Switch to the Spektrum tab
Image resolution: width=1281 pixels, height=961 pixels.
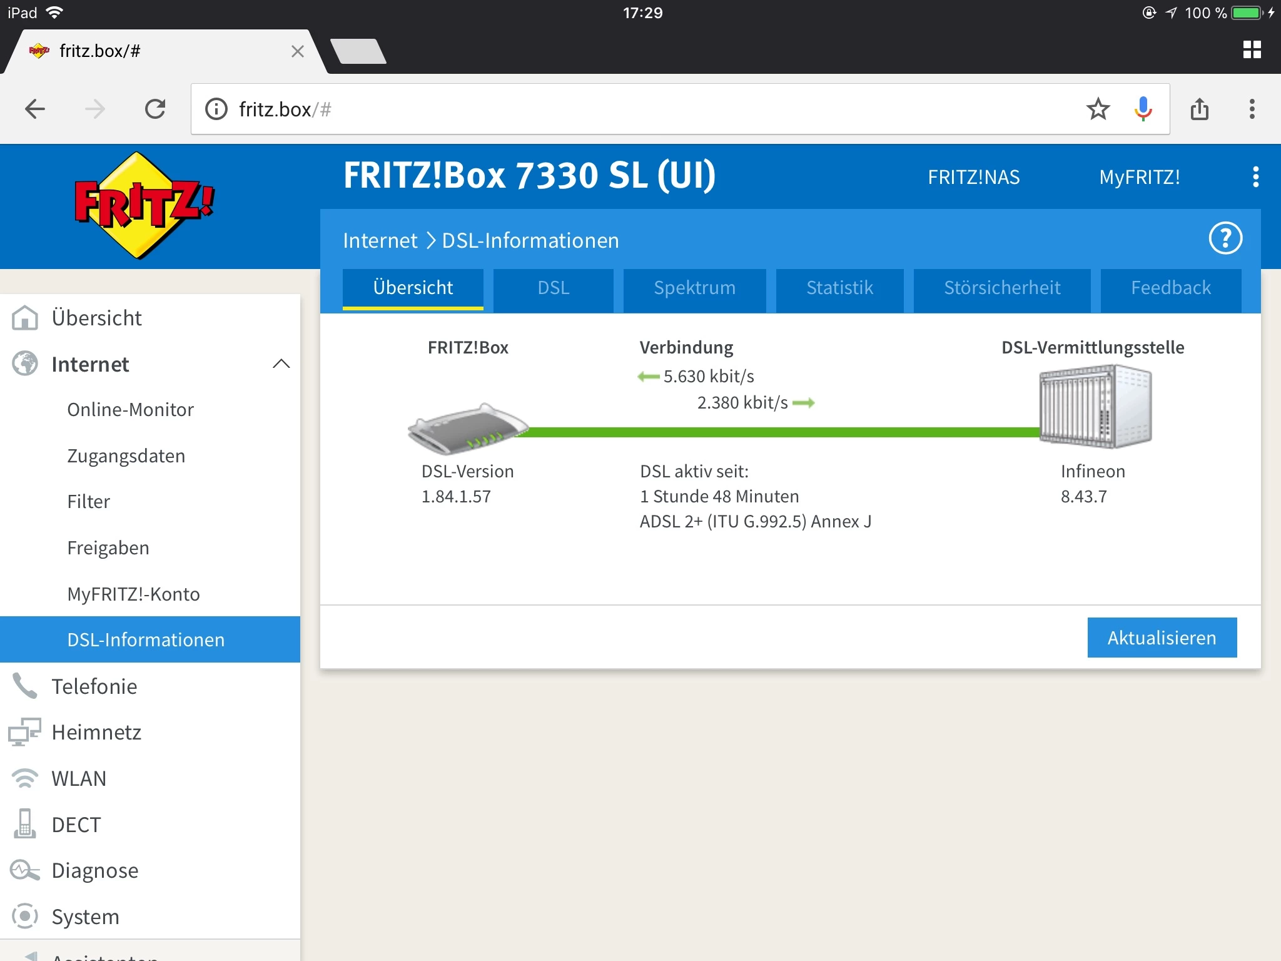point(694,288)
